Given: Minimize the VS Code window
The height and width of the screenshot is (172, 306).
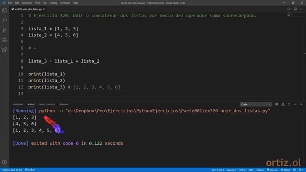Looking at the screenshot, I should 284,3.
